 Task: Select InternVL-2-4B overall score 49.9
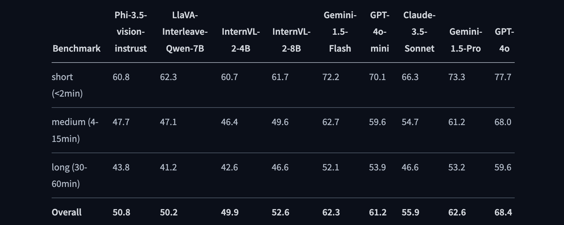pos(230,212)
